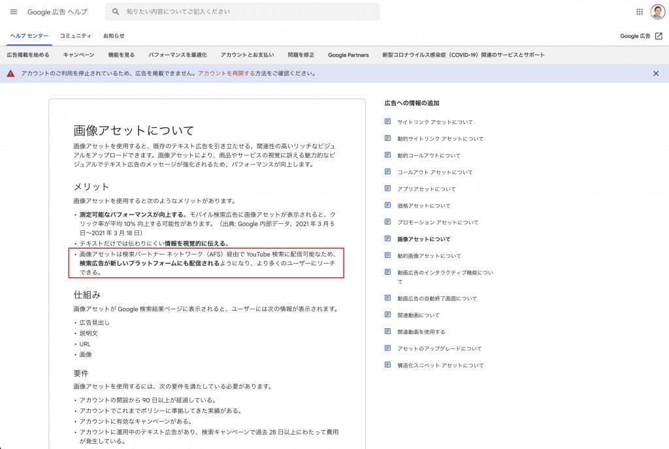
Task: Focus the help search input field
Action: [x=242, y=12]
